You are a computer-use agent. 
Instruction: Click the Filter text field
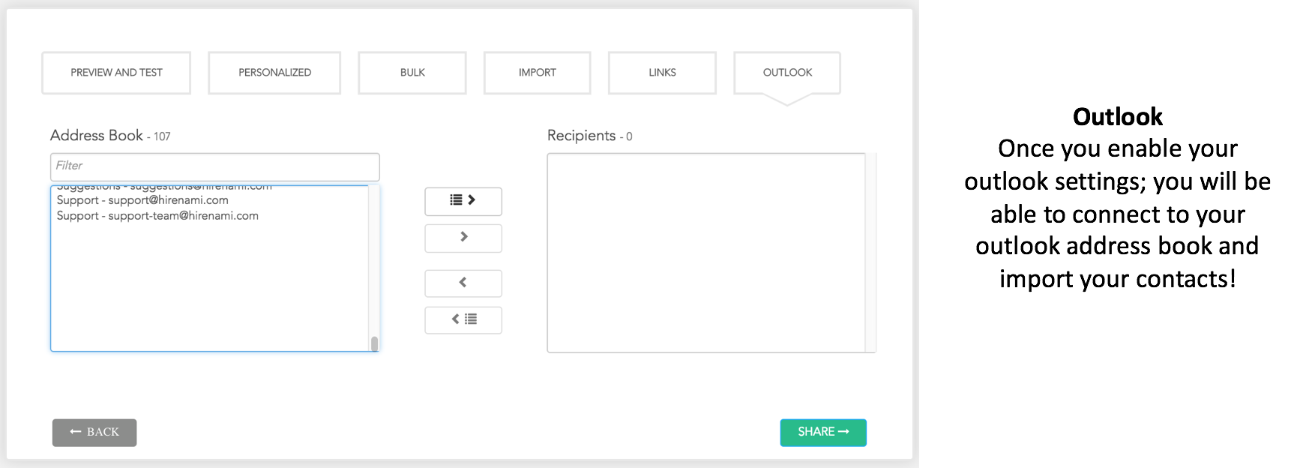click(214, 166)
